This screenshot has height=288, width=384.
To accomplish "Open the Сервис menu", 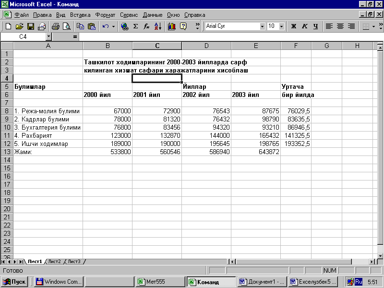I will coord(129,15).
